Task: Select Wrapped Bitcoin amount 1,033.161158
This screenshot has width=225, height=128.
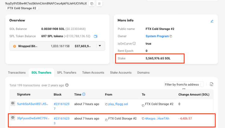Action: (60, 46)
